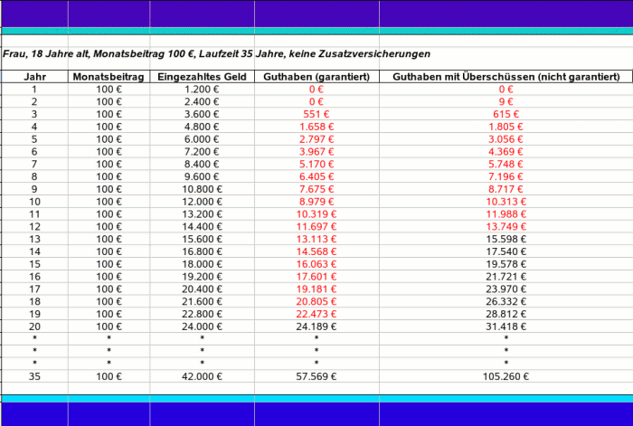The width and height of the screenshot is (633, 426).
Task: Select the red value 13.749 €
Action: pyautogui.click(x=505, y=227)
